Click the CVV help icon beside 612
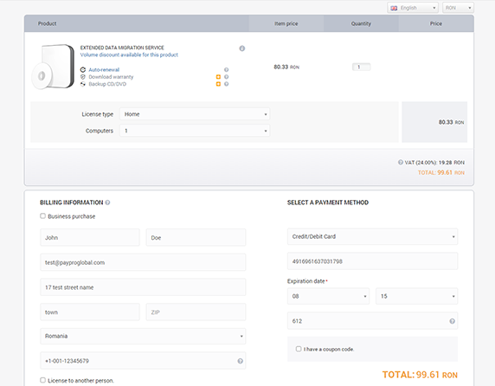495x386 pixels. 452,321
